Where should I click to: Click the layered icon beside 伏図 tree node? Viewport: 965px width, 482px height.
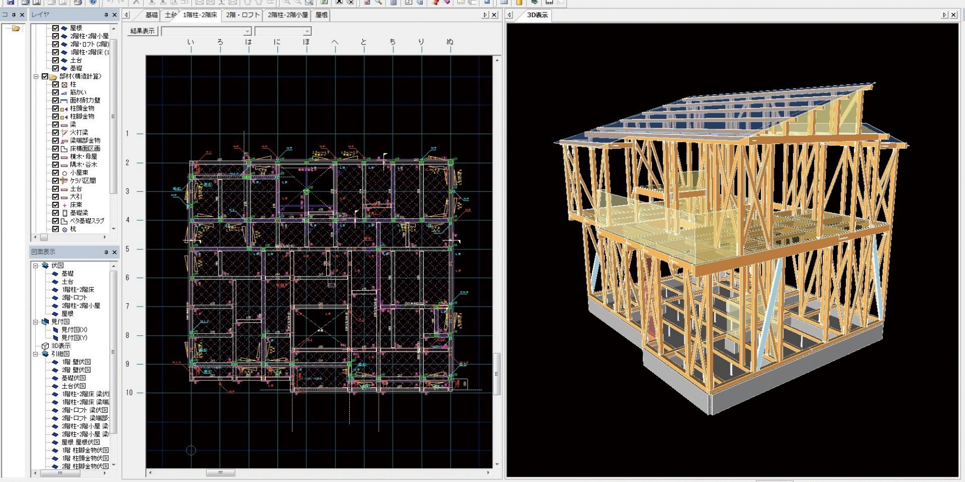(x=45, y=266)
